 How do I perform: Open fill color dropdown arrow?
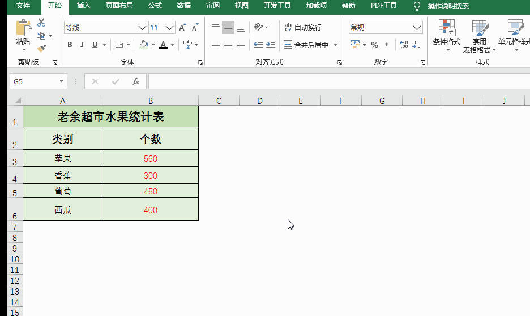153,45
